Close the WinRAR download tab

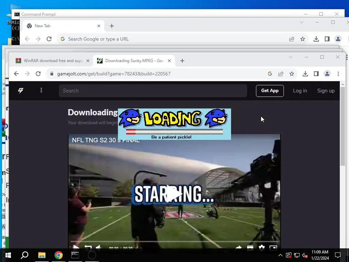pyautogui.click(x=88, y=61)
